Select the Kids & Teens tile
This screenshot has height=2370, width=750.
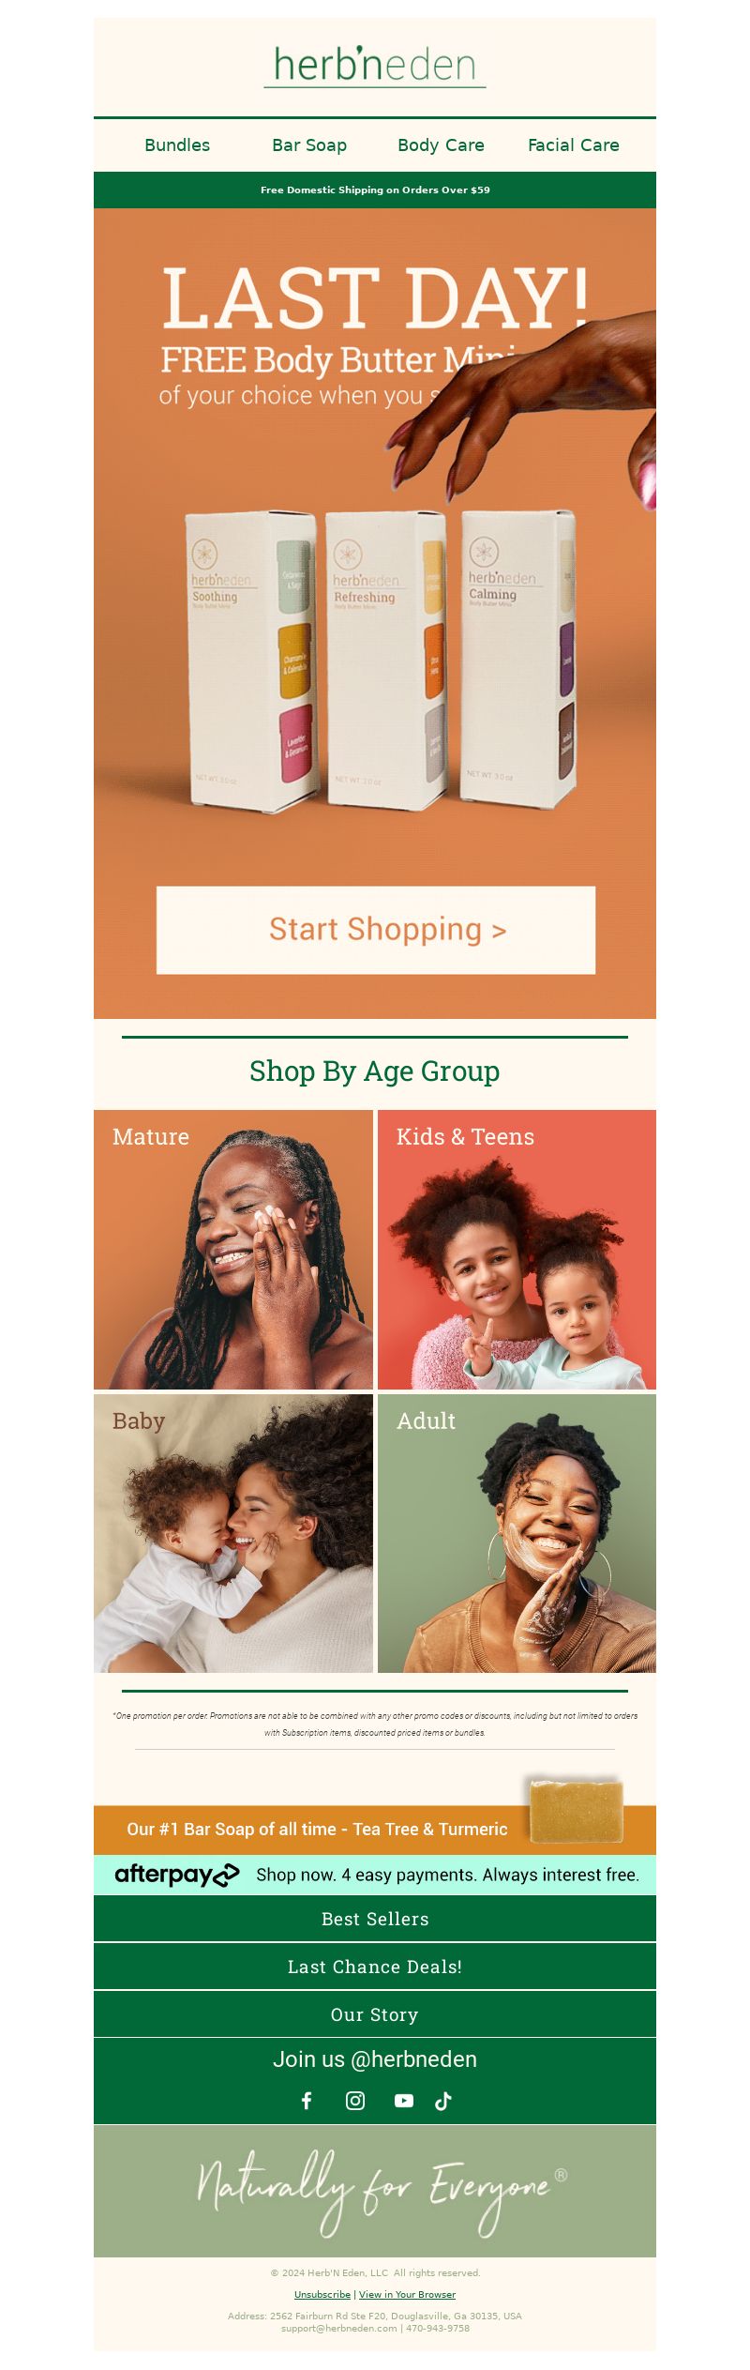[x=517, y=1249]
